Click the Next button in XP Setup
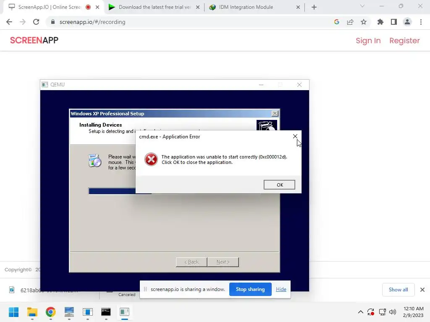This screenshot has width=430, height=322. (x=223, y=262)
